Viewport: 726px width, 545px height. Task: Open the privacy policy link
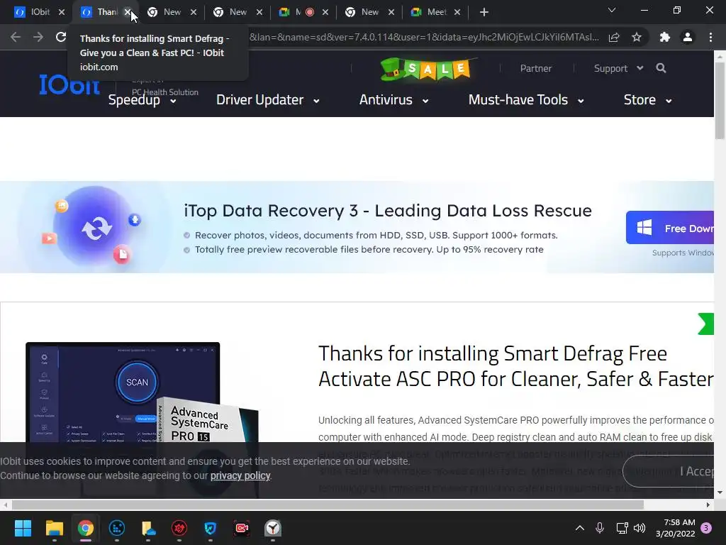(240, 475)
